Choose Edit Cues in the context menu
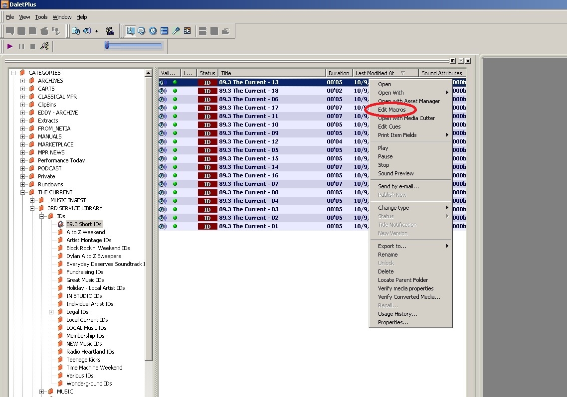Screen dimensions: 567x397 tap(389, 127)
